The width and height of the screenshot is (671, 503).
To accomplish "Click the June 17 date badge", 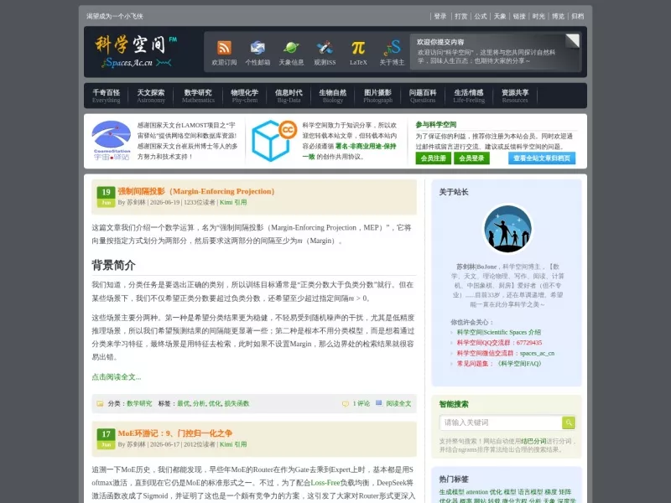I will (x=106, y=438).
